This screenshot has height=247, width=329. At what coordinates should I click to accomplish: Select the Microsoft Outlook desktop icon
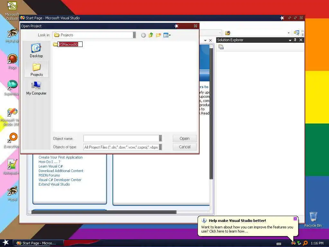12,11
